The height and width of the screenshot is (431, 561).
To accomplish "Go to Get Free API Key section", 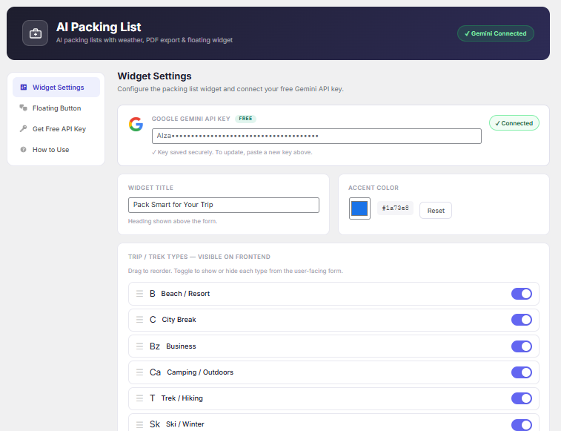I will point(56,128).
